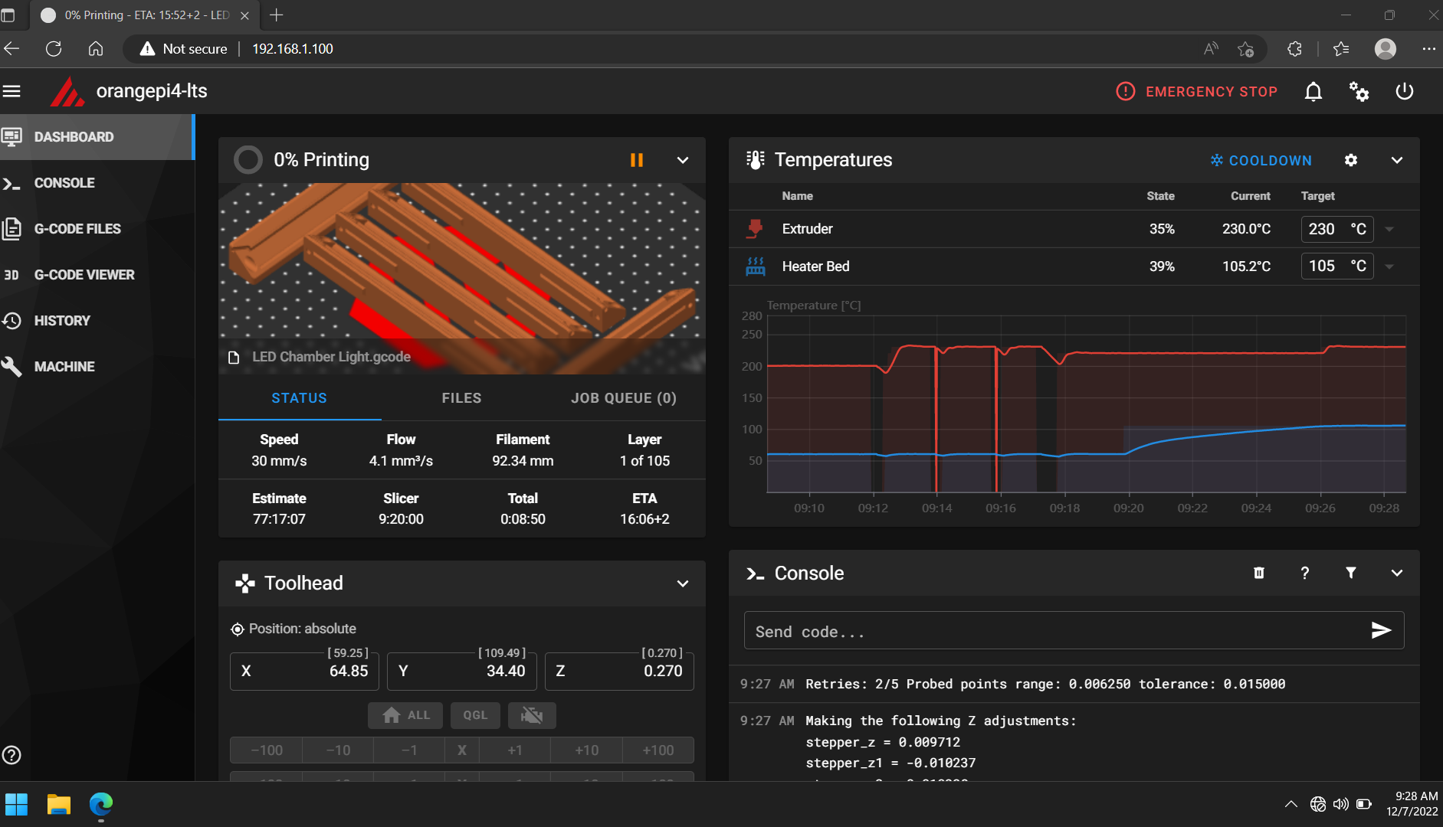The width and height of the screenshot is (1443, 827).
Task: Move X axis by -10
Action: 338,750
